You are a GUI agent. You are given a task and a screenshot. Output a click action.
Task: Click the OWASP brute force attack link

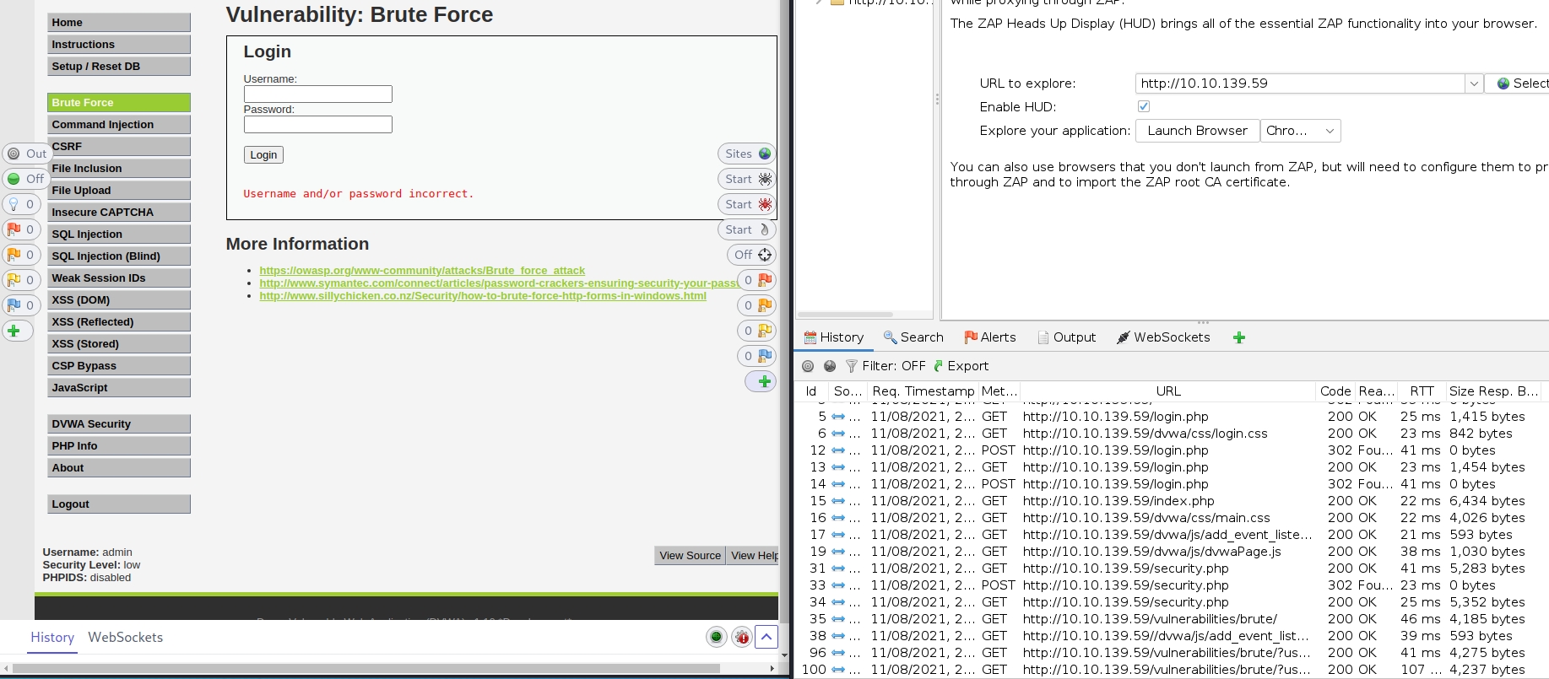coord(422,271)
